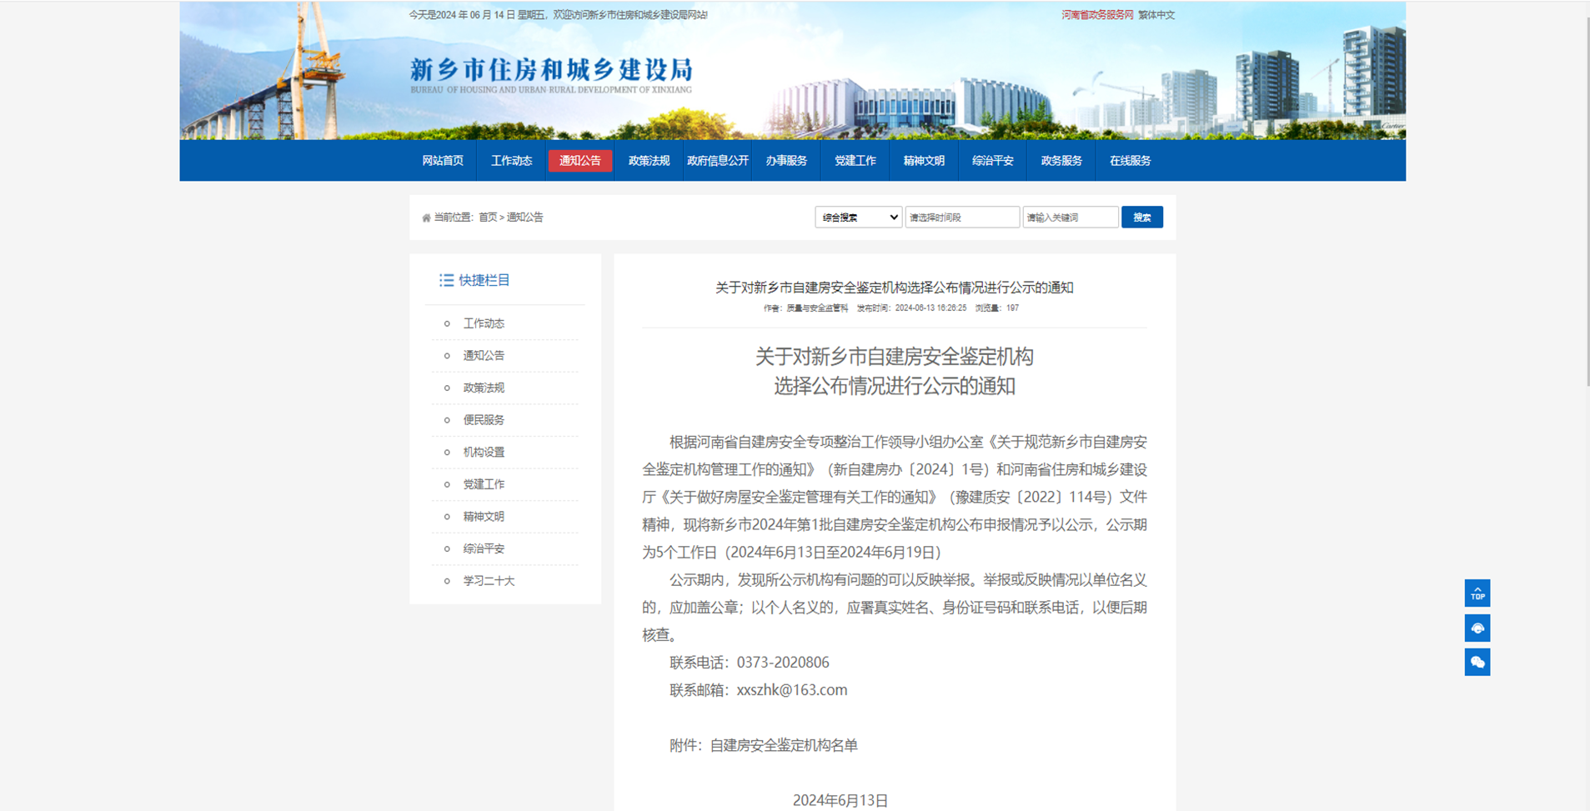The image size is (1590, 811).
Task: Select 通知公告 in the top navigation
Action: (x=579, y=160)
